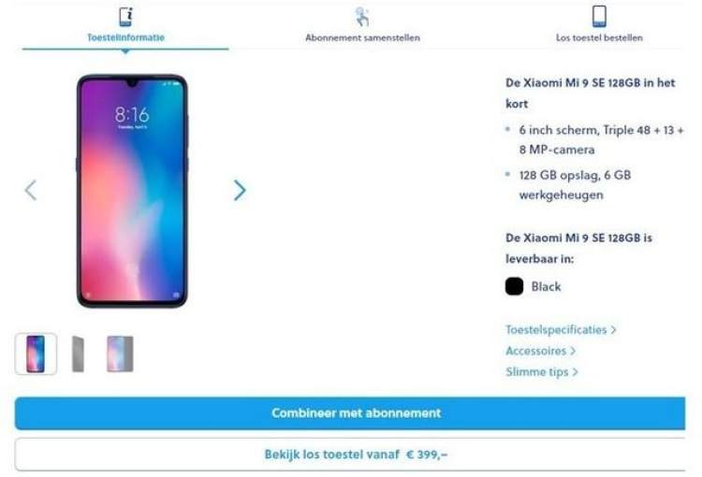
Task: Expand chevron next to Toestelspecificaties
Action: coord(613,330)
